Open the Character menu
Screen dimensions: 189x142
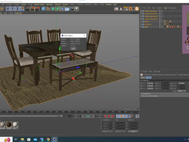click(x=57, y=4)
